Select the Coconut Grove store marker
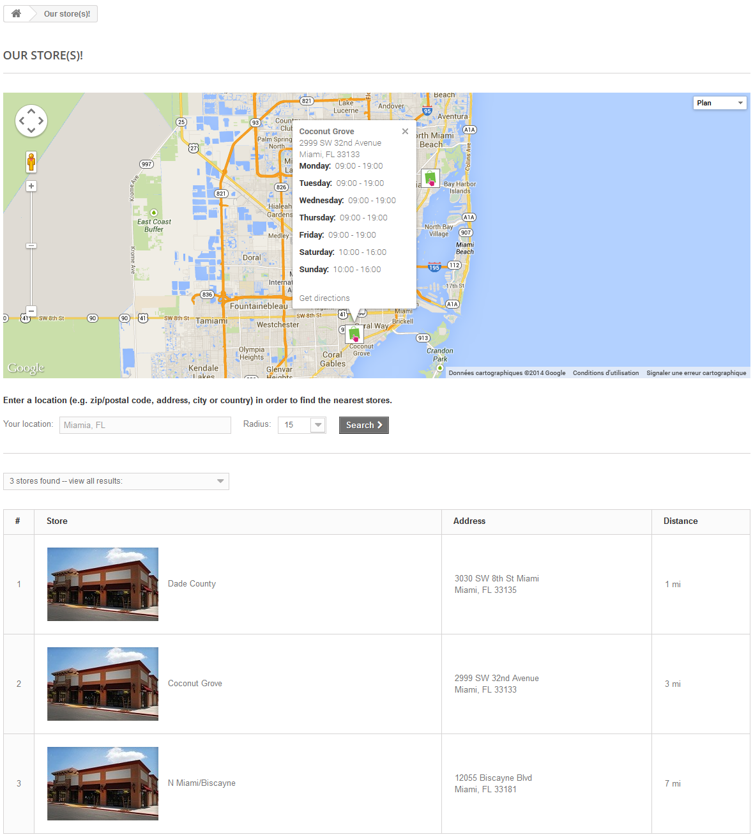This screenshot has height=837, width=753. click(x=354, y=334)
